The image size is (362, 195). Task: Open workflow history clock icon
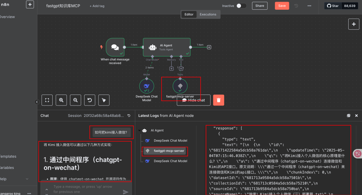point(296,6)
